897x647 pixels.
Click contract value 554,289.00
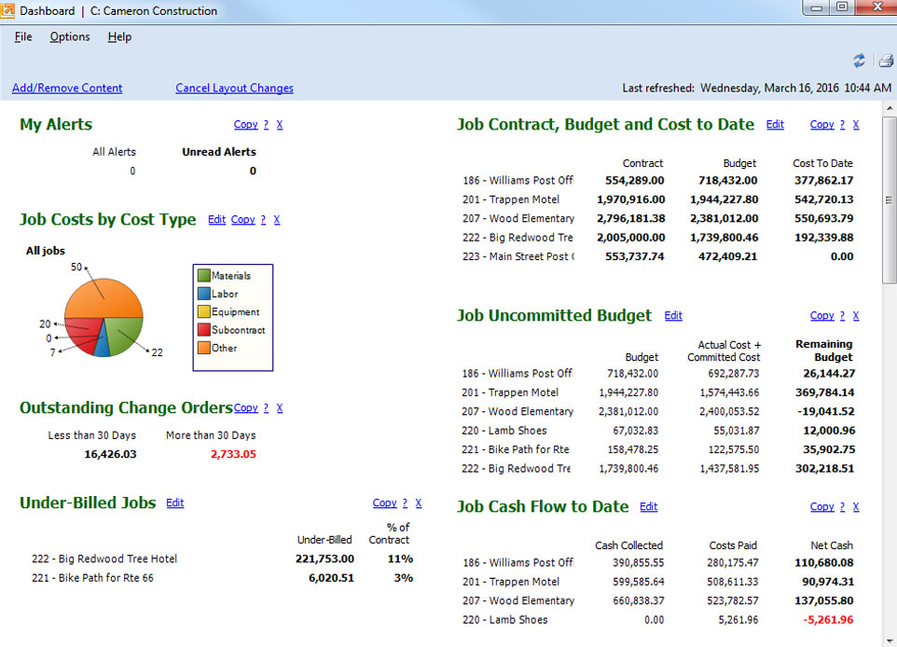635,180
